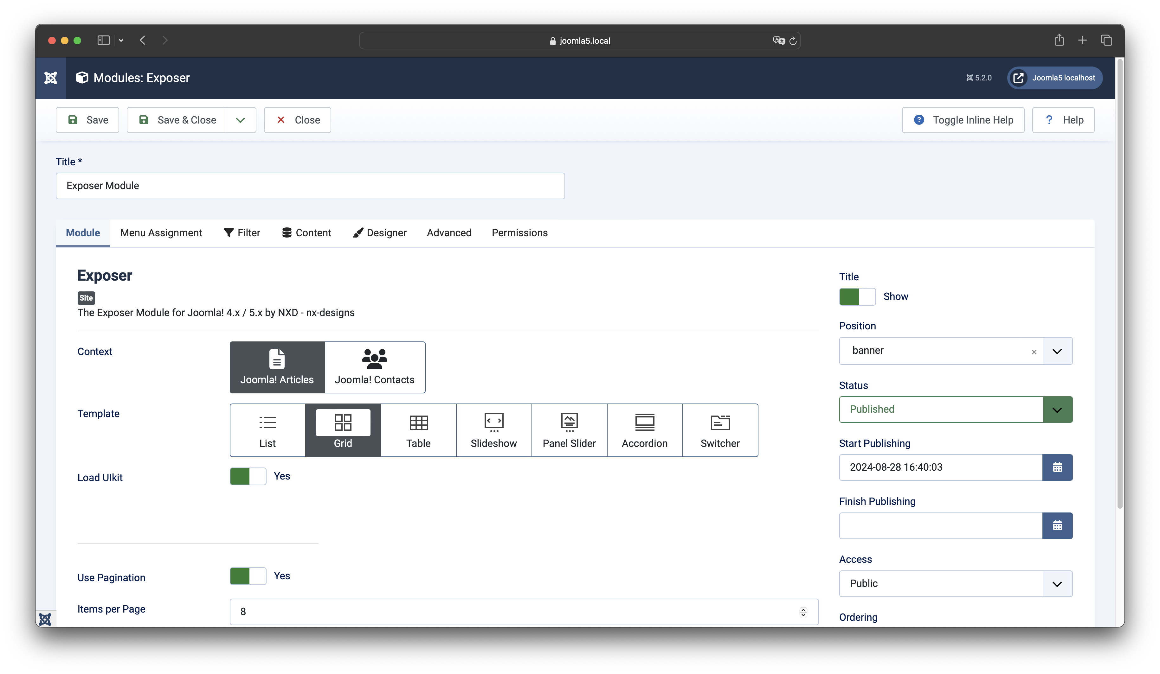Click the browser sidebar toggle icon
The image size is (1160, 674).
[104, 41]
